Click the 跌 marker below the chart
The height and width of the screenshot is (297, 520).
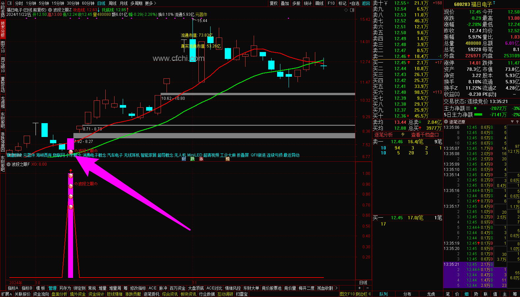pos(193,159)
